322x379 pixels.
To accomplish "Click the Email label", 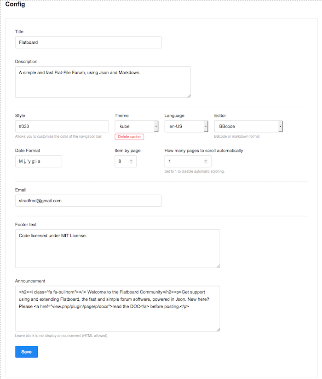I will click(x=21, y=190).
